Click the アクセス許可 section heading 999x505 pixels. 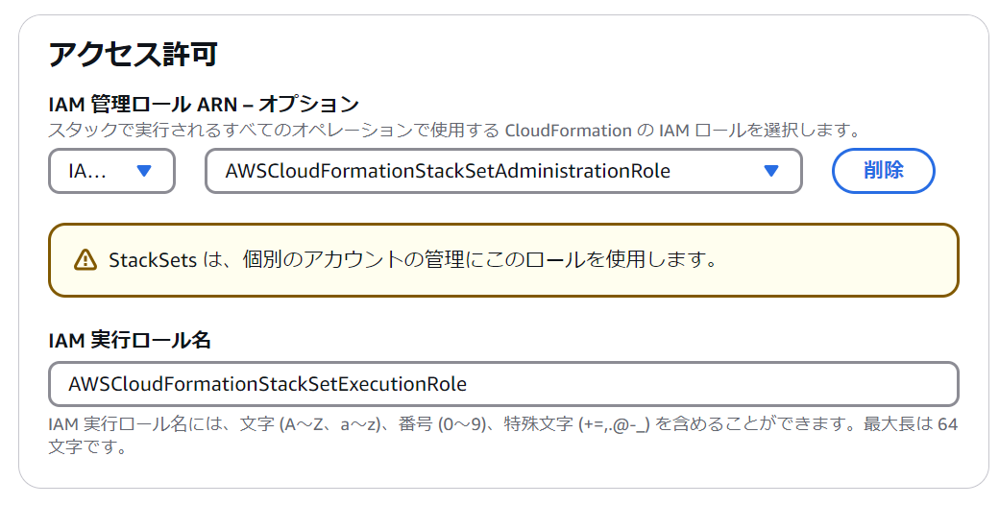click(x=133, y=54)
